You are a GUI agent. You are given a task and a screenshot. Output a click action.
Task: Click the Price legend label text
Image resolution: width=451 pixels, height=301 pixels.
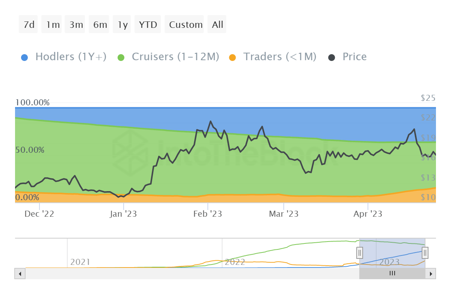354,57
